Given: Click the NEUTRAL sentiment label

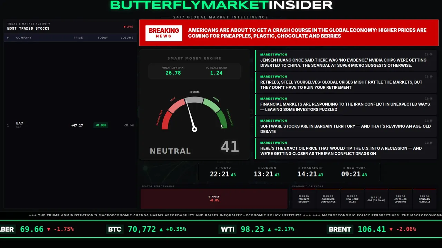Looking at the screenshot, I should pyautogui.click(x=170, y=151).
